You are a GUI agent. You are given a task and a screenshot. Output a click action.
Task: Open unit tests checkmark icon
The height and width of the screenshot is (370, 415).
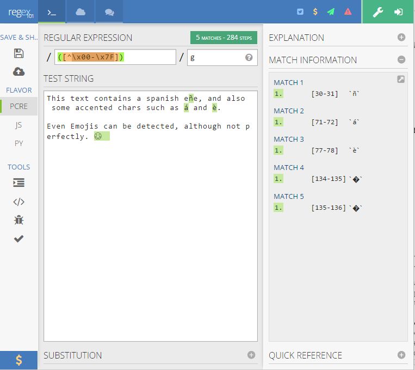click(18, 239)
